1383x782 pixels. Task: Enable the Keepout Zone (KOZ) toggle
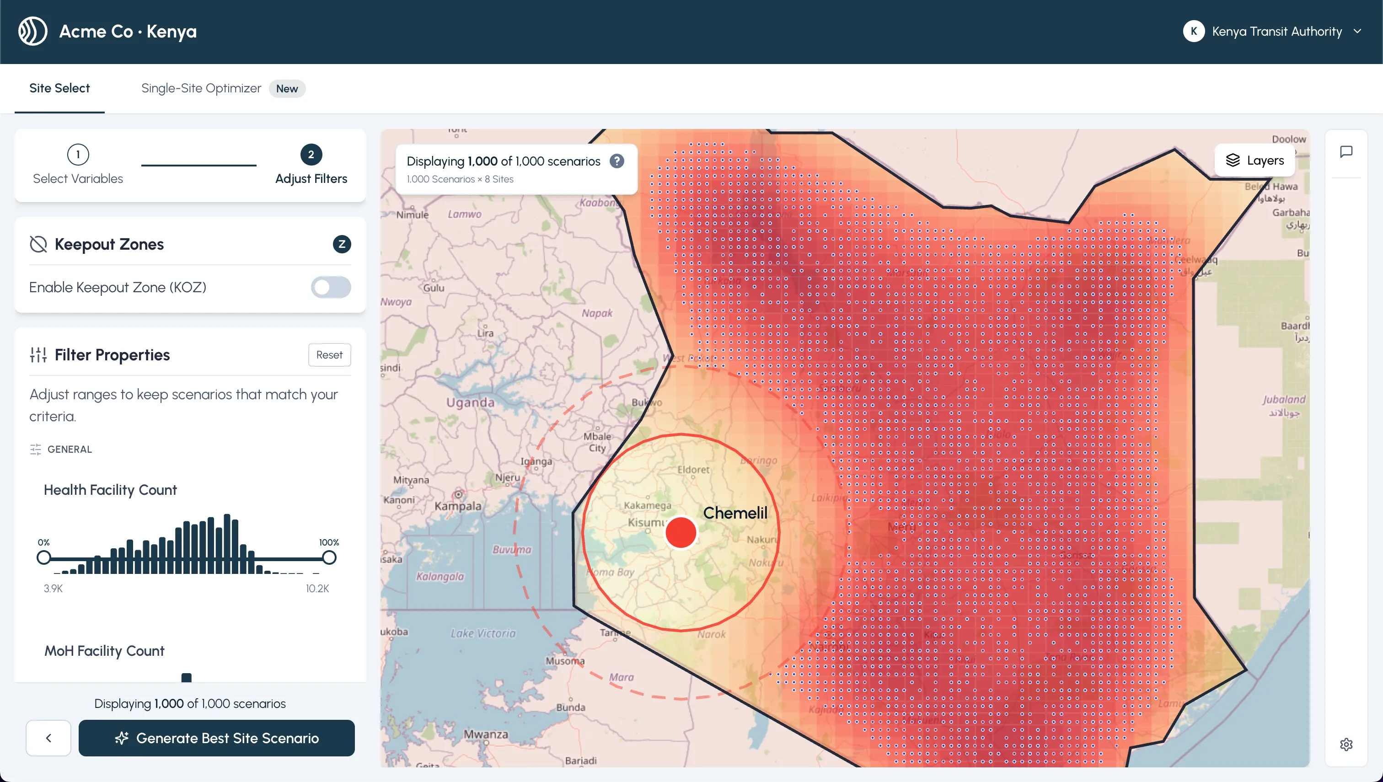pos(331,287)
